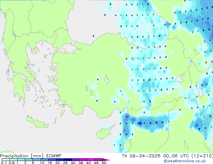Viewport: 213px width, 164px height.
Task: Select the 0.5–1 mm legend color swatch
Action: coord(13,160)
